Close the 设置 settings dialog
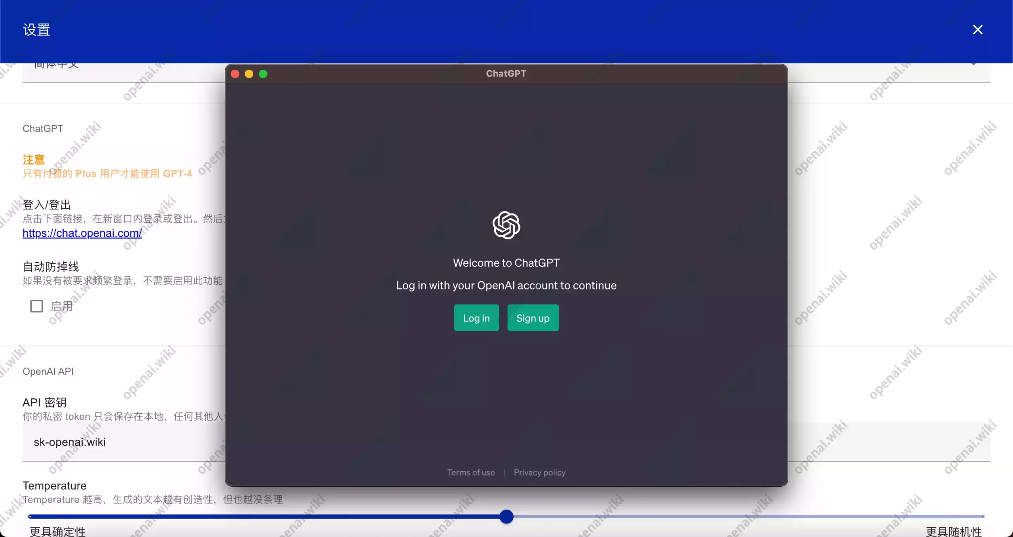The height and width of the screenshot is (537, 1013). tap(977, 30)
